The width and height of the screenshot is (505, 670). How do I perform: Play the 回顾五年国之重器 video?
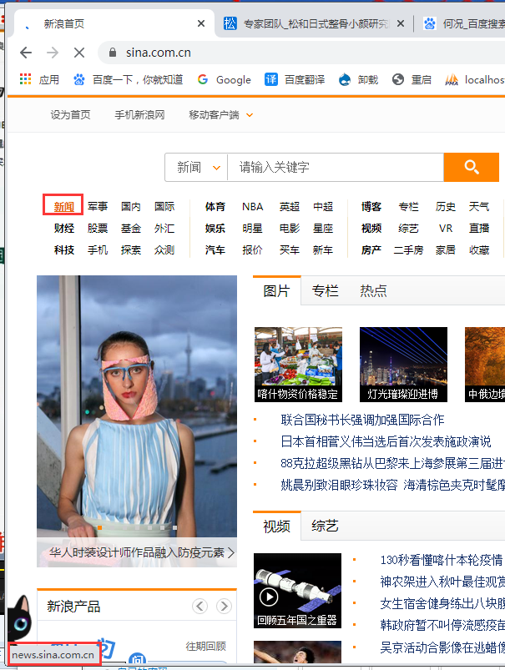[x=269, y=597]
